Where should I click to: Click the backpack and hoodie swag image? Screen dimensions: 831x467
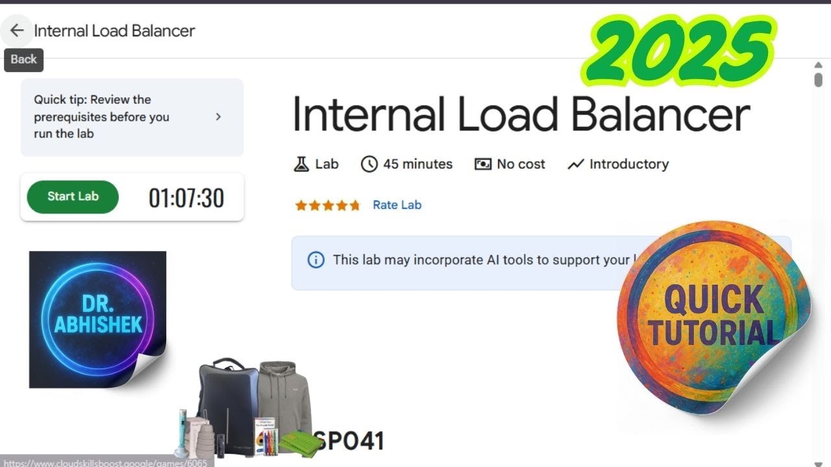tap(253, 407)
